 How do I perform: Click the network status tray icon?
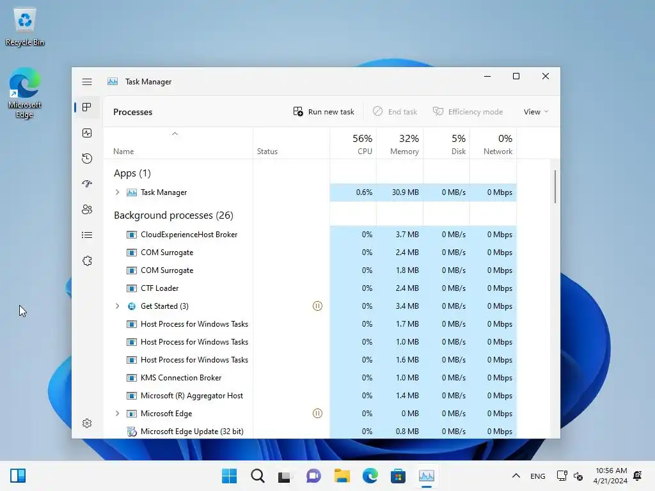click(x=562, y=476)
